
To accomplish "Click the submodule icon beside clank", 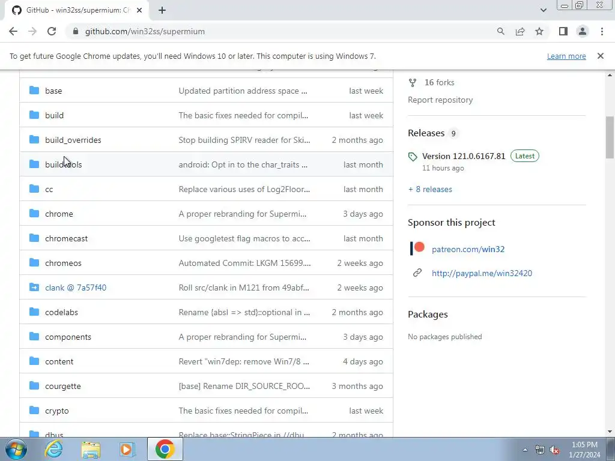I will pyautogui.click(x=34, y=288).
